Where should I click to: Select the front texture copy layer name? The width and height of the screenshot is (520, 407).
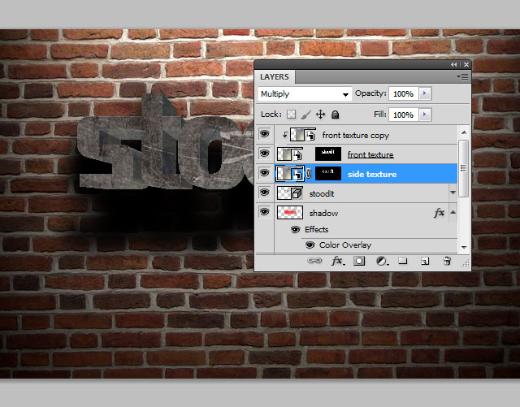coord(356,136)
